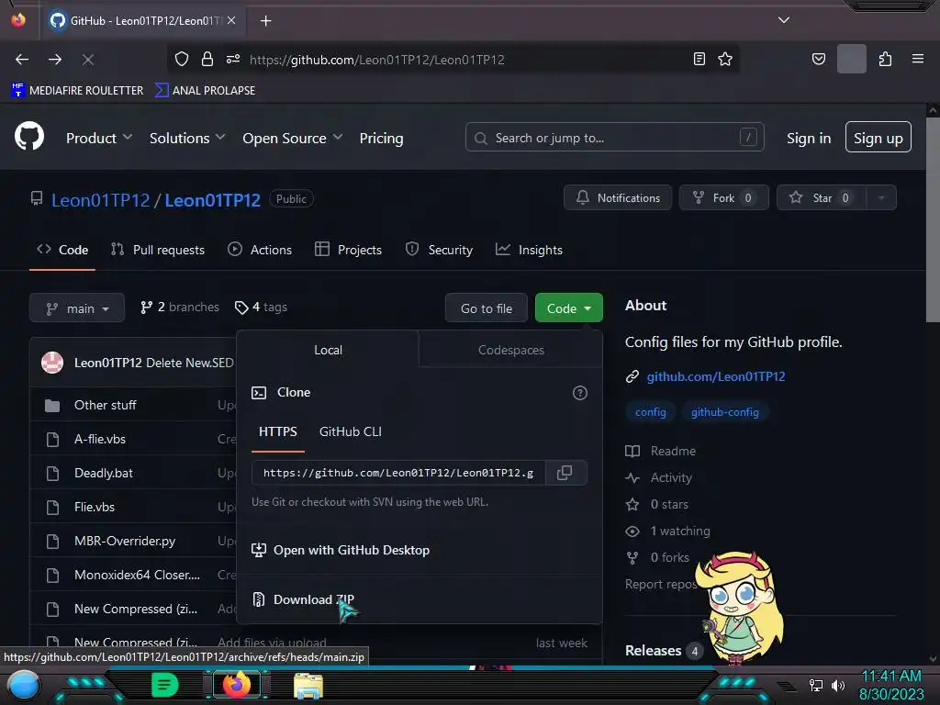Image resolution: width=940 pixels, height=705 pixels.
Task: Switch to the Actions tab
Action: pyautogui.click(x=260, y=250)
